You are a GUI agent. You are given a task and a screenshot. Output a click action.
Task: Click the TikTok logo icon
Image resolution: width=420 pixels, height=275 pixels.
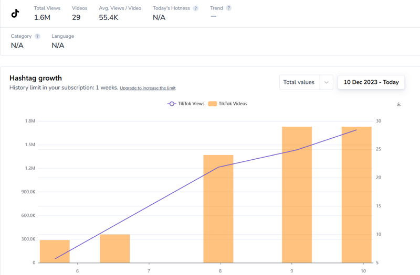[x=15, y=14]
